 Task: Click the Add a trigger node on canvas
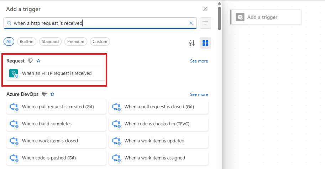pyautogui.click(x=266, y=17)
